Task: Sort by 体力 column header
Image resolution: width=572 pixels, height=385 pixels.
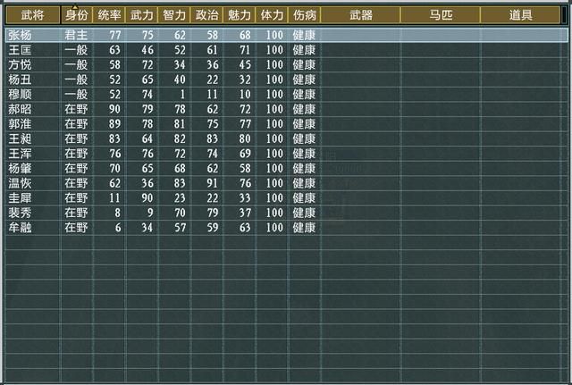Action: (272, 15)
